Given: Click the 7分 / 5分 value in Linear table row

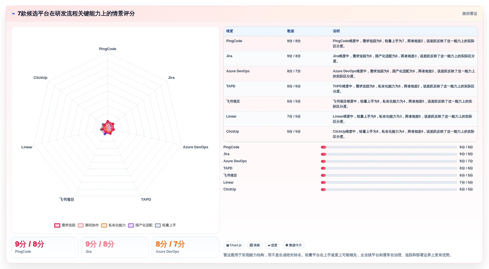Looking at the screenshot, I should (294, 116).
